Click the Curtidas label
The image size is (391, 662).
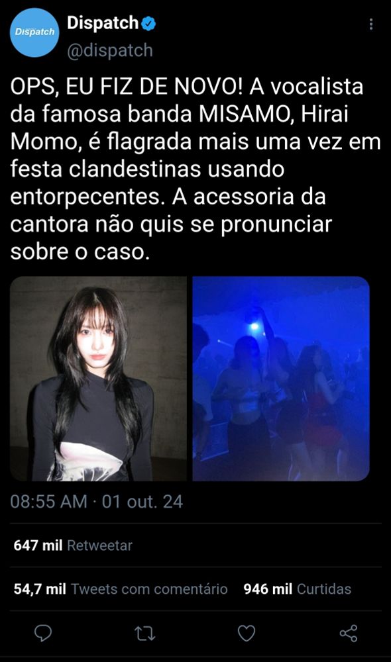[324, 589]
